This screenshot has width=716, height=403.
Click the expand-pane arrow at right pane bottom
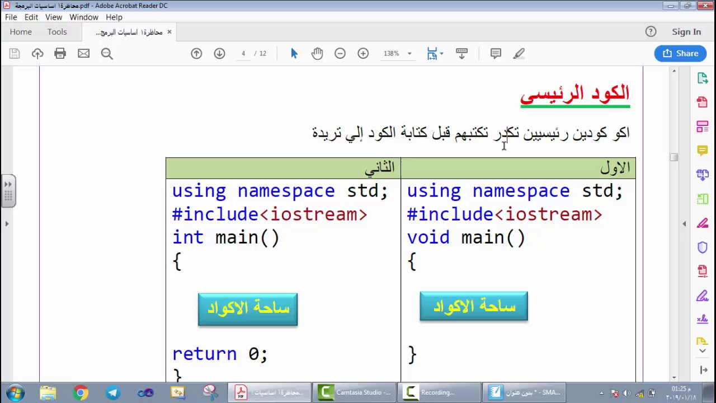[704, 370]
